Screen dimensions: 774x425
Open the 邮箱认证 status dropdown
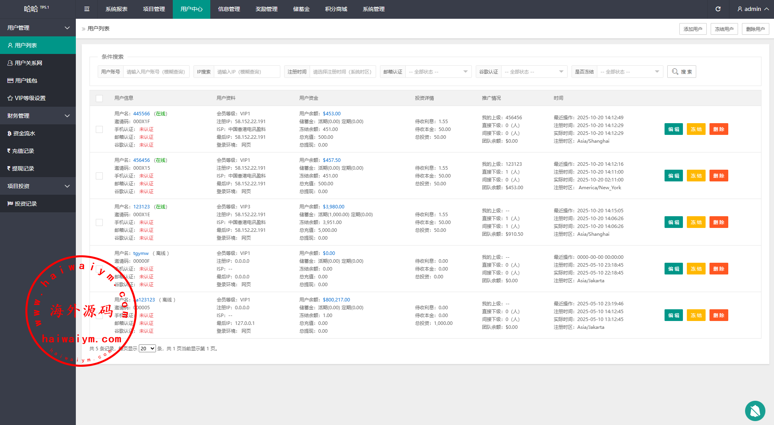click(438, 72)
